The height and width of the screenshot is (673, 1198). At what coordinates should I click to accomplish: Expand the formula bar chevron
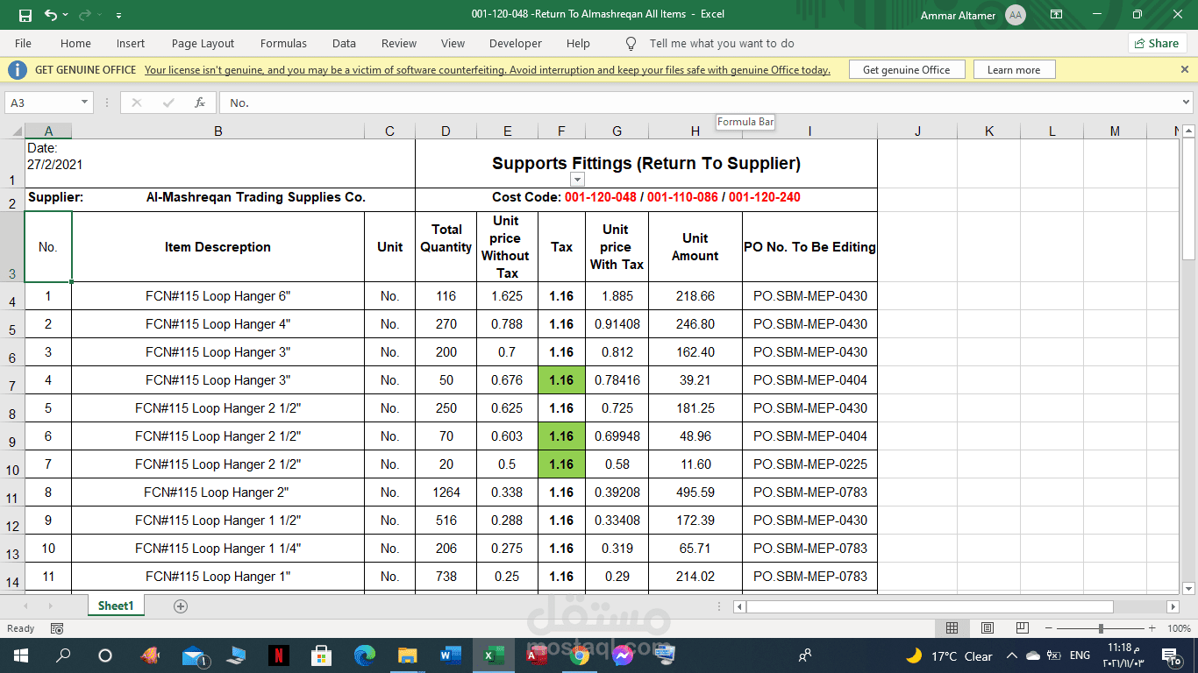(x=1187, y=103)
